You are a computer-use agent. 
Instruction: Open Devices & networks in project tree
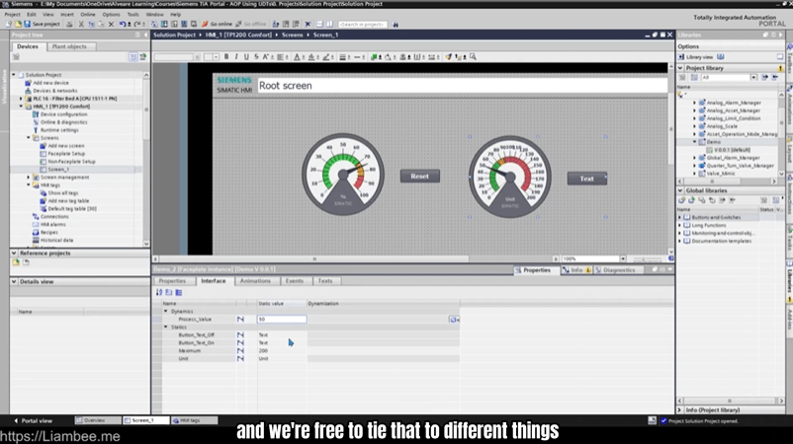pos(54,91)
